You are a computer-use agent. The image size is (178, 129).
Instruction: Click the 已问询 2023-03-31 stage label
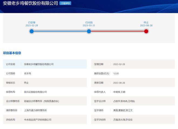89,24
